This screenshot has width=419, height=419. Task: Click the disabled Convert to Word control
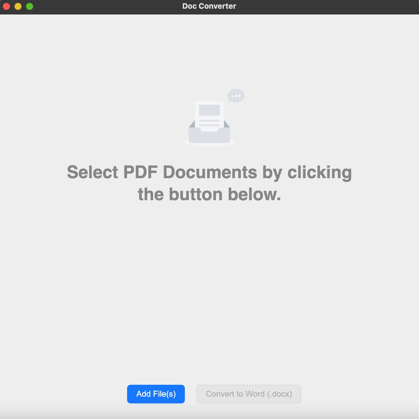click(x=249, y=394)
